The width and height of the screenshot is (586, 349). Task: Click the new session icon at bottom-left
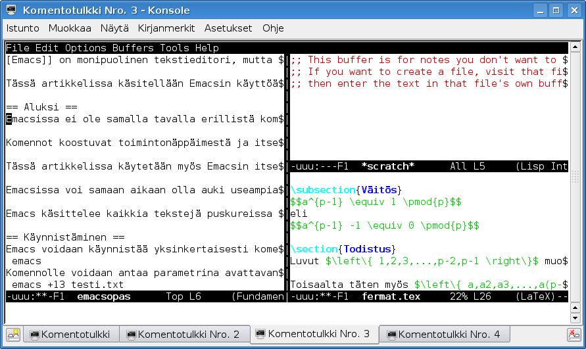click(13, 335)
